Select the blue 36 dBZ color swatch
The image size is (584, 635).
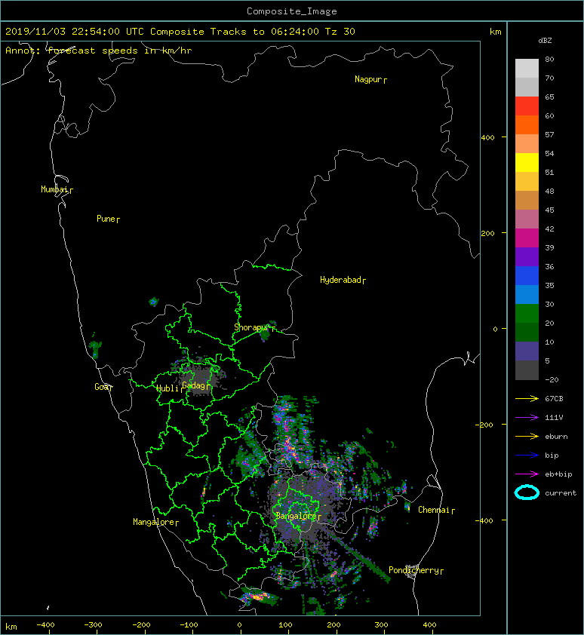click(527, 275)
